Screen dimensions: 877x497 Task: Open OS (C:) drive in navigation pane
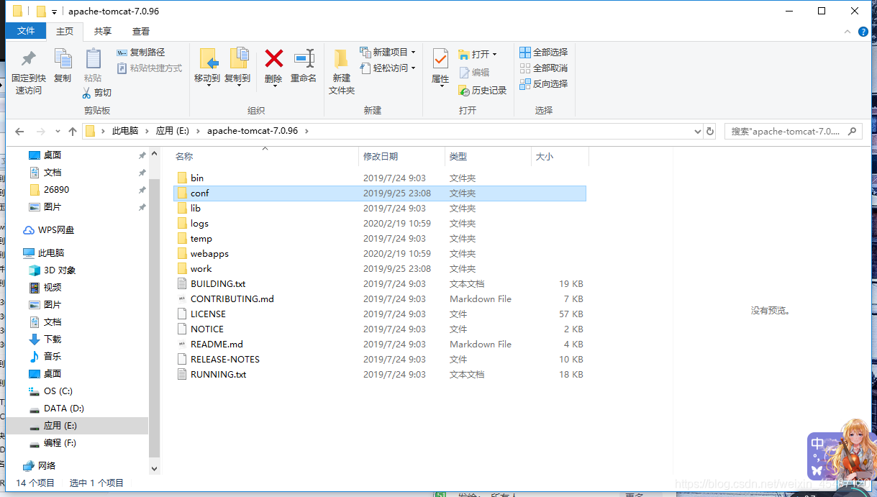tap(58, 391)
